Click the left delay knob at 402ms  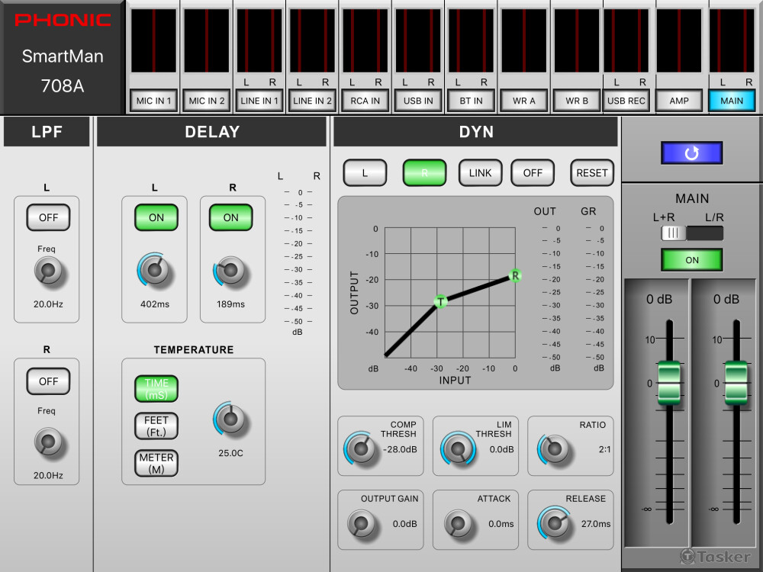(x=155, y=270)
